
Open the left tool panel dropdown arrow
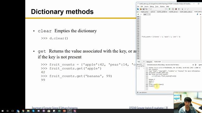pyautogui.click(x=144, y=62)
